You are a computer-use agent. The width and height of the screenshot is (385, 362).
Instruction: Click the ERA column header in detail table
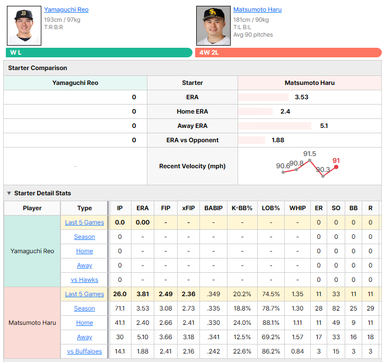143,208
